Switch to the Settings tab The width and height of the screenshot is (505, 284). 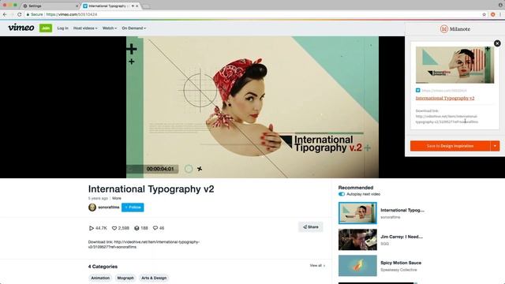coord(50,6)
